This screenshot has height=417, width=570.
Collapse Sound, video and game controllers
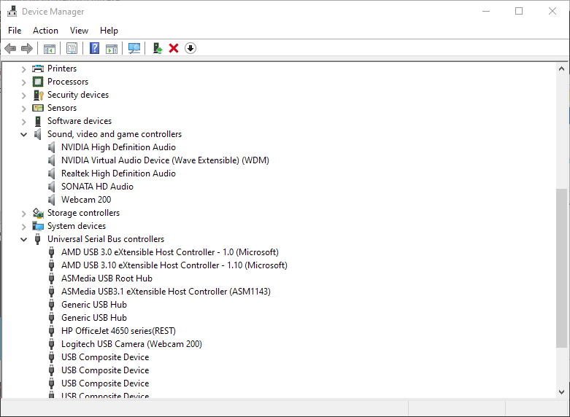point(24,134)
